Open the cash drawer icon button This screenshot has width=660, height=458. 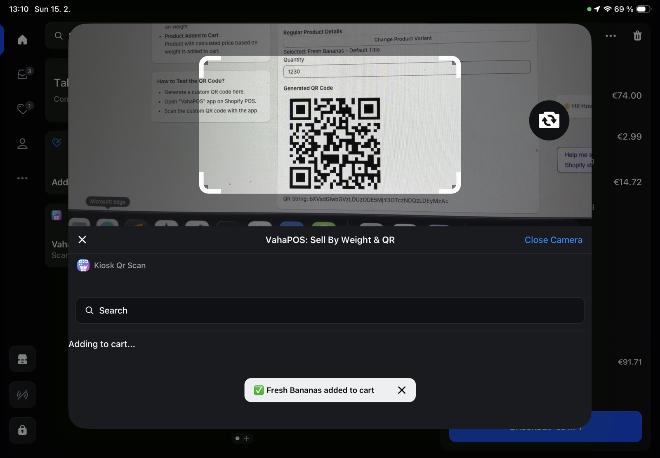click(x=22, y=359)
